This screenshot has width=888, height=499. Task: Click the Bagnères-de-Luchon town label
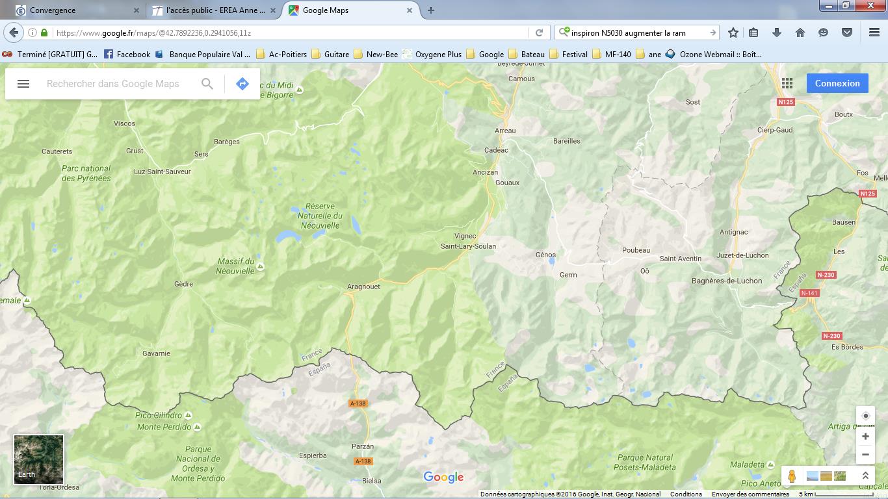click(727, 281)
